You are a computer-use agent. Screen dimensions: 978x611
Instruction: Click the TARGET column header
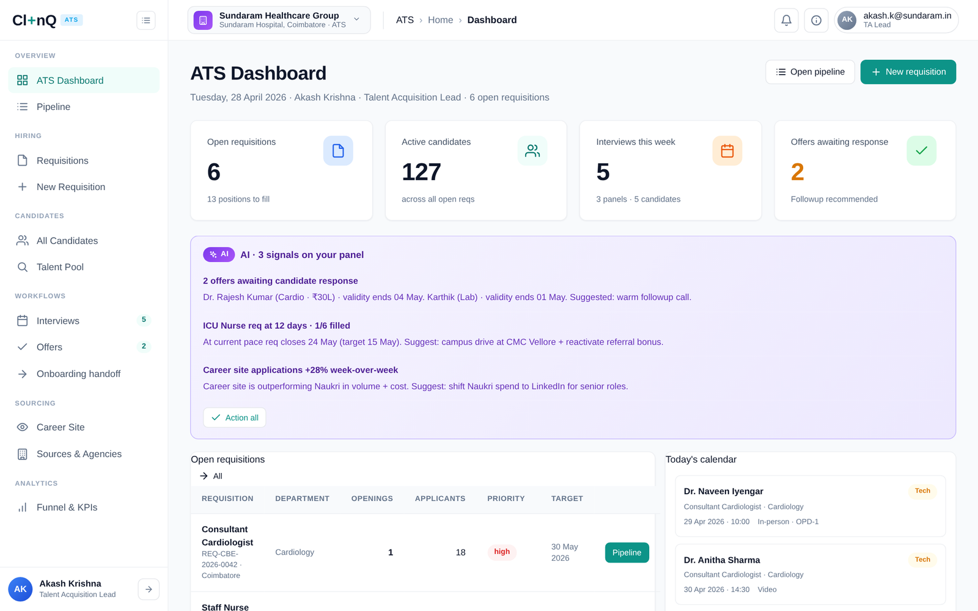tap(567, 499)
